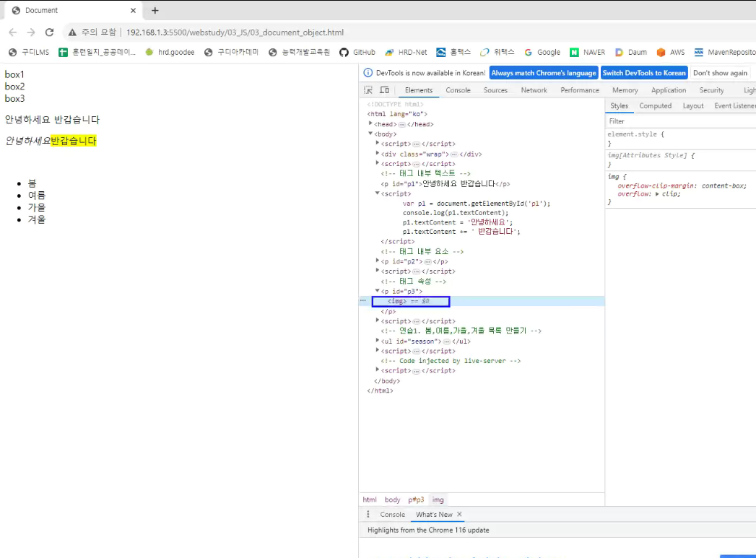Close the What's New drawer tab
The height and width of the screenshot is (558, 756).
[459, 514]
